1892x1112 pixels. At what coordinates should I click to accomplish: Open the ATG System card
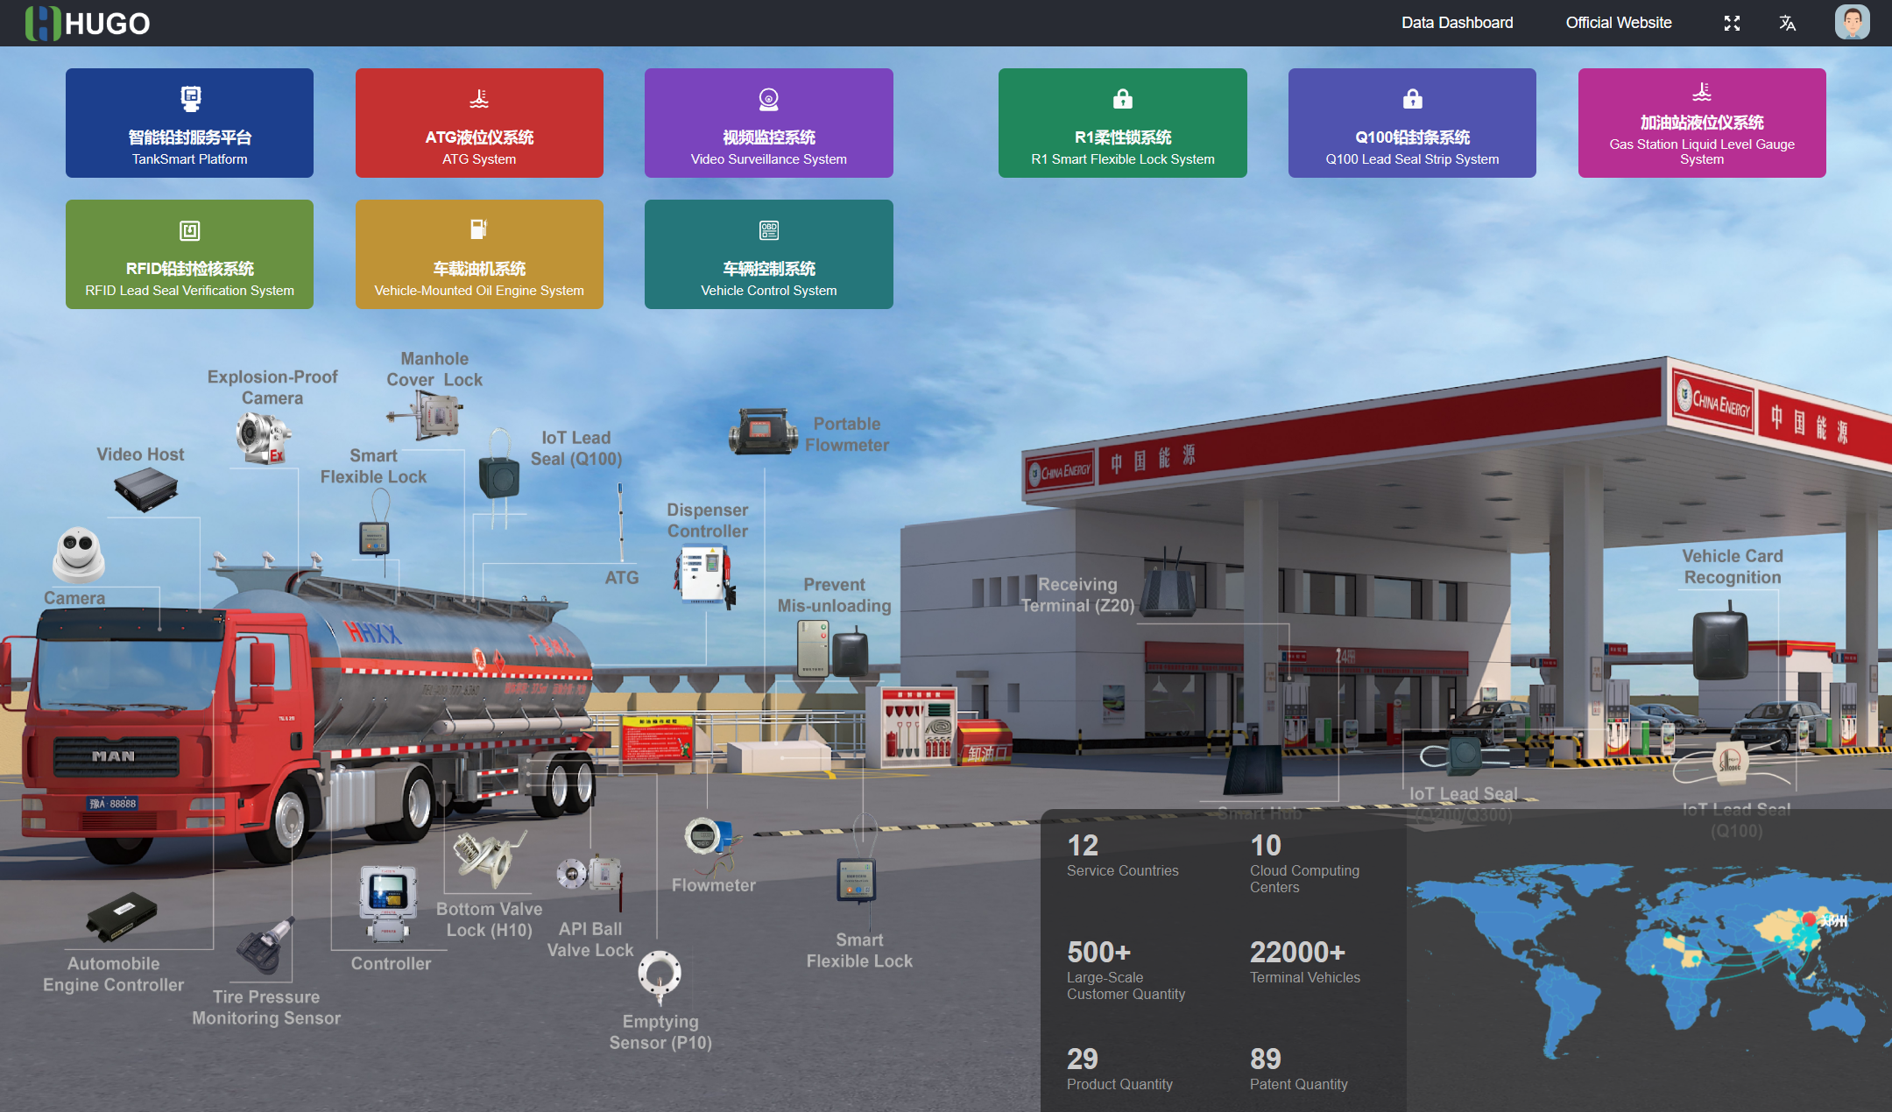(x=479, y=123)
